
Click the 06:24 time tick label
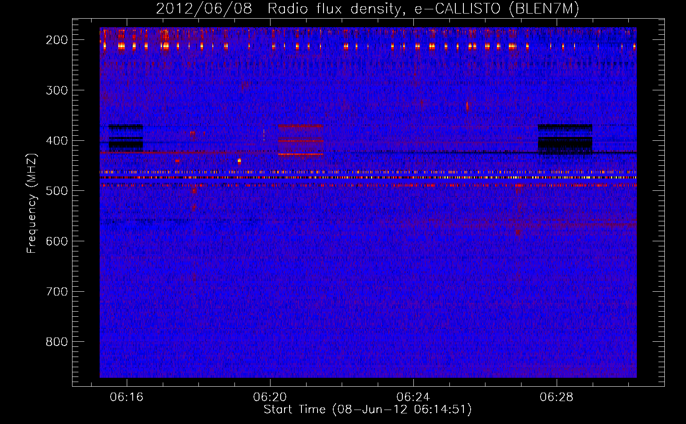pyautogui.click(x=413, y=397)
